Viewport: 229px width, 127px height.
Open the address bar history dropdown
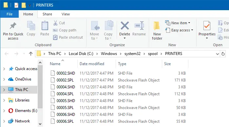coord(217,54)
